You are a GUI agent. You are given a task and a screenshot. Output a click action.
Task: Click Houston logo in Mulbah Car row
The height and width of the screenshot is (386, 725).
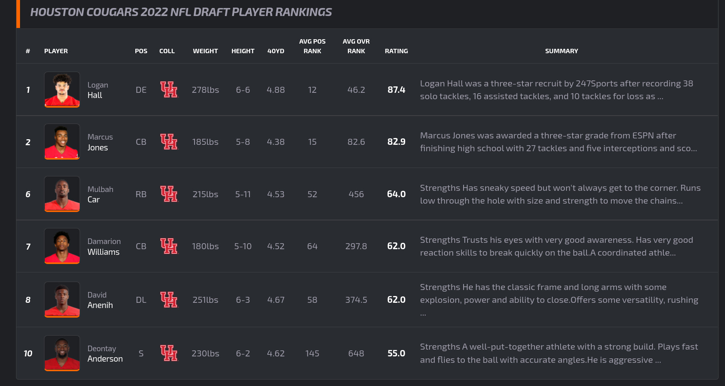point(169,194)
